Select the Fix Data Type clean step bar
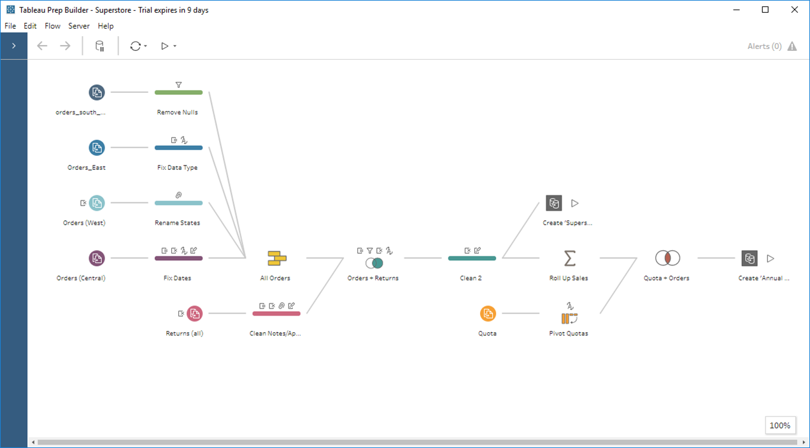 pos(178,148)
